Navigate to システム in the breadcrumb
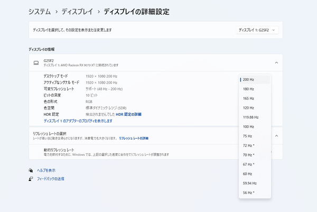This screenshot has height=212, width=317. pos(40,12)
